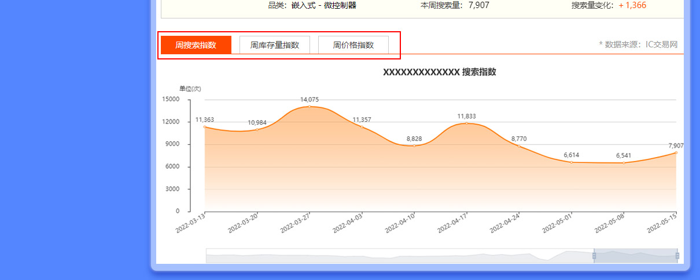This screenshot has width=700, height=280.
Task: Click the 8,770 data point label
Action: pyautogui.click(x=519, y=139)
